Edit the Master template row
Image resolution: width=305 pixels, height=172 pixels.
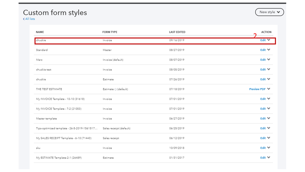tap(263, 118)
